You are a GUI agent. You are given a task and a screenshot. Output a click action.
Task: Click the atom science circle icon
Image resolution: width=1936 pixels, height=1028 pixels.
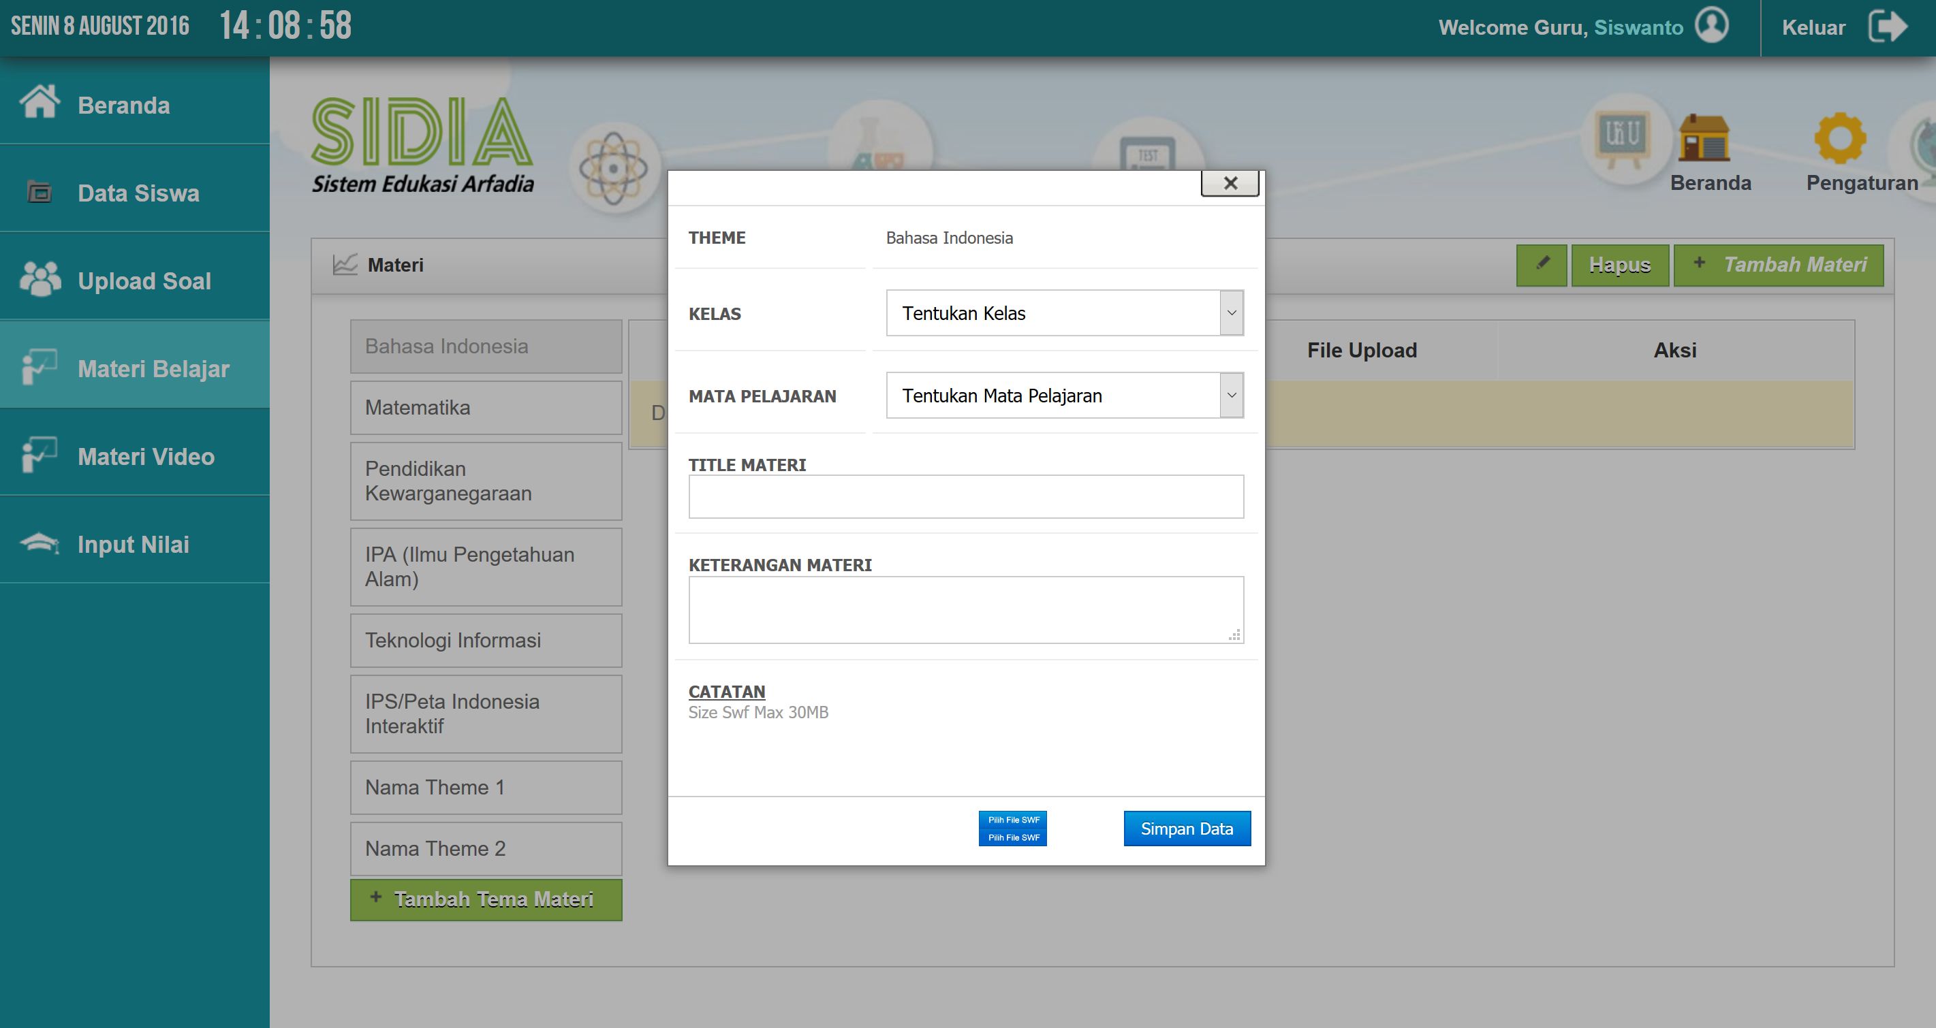tap(613, 168)
